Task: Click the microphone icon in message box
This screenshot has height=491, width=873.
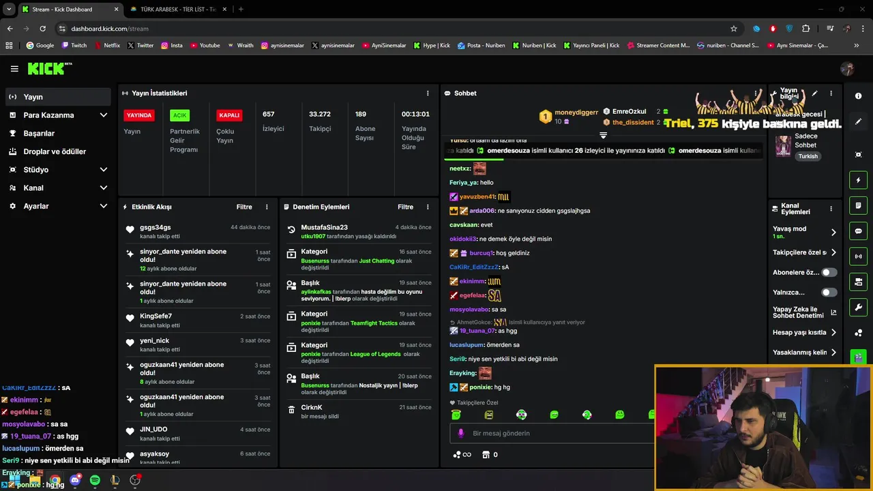Action: pyautogui.click(x=461, y=433)
